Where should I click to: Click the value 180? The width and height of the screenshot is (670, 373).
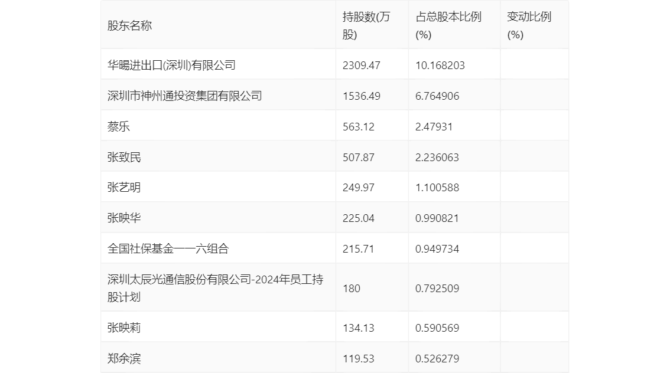(x=351, y=289)
